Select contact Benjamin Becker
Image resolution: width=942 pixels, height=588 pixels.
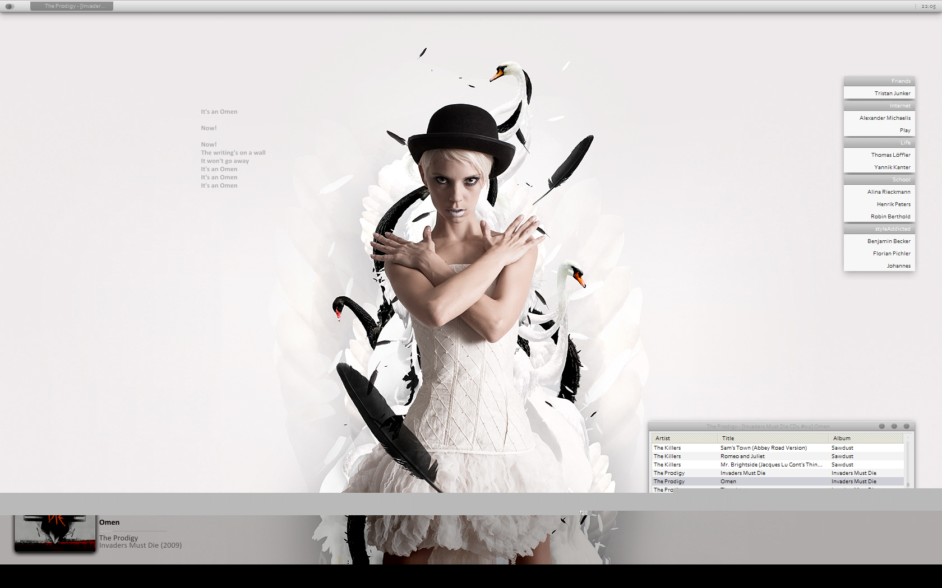coord(879,241)
